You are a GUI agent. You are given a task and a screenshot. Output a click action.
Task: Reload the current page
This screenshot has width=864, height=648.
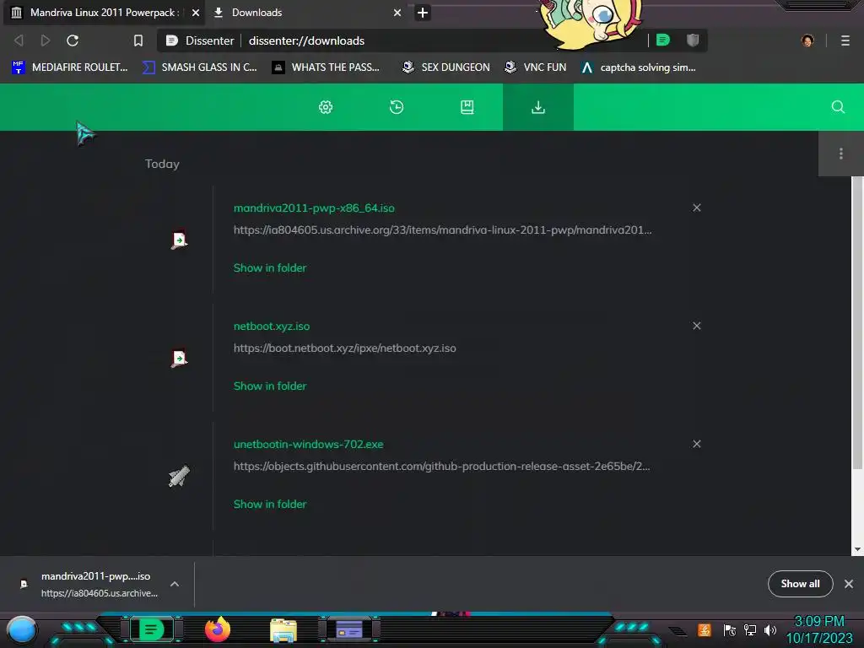[x=73, y=40]
